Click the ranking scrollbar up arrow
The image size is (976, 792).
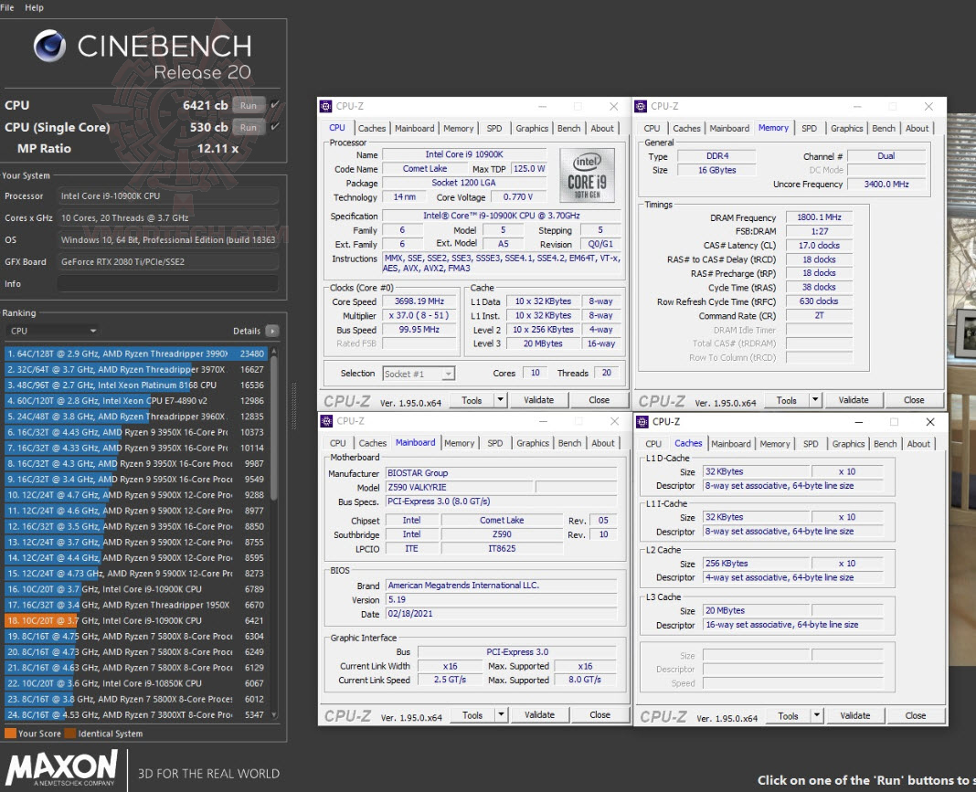click(274, 352)
